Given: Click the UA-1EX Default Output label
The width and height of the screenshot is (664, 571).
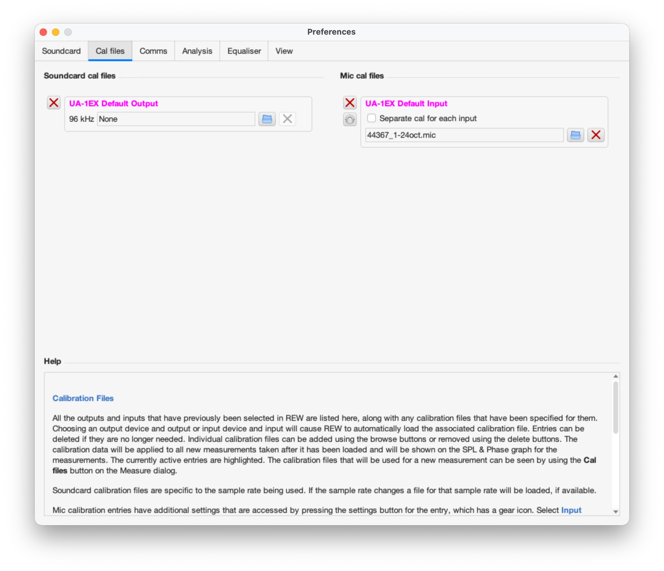Looking at the screenshot, I should (113, 104).
